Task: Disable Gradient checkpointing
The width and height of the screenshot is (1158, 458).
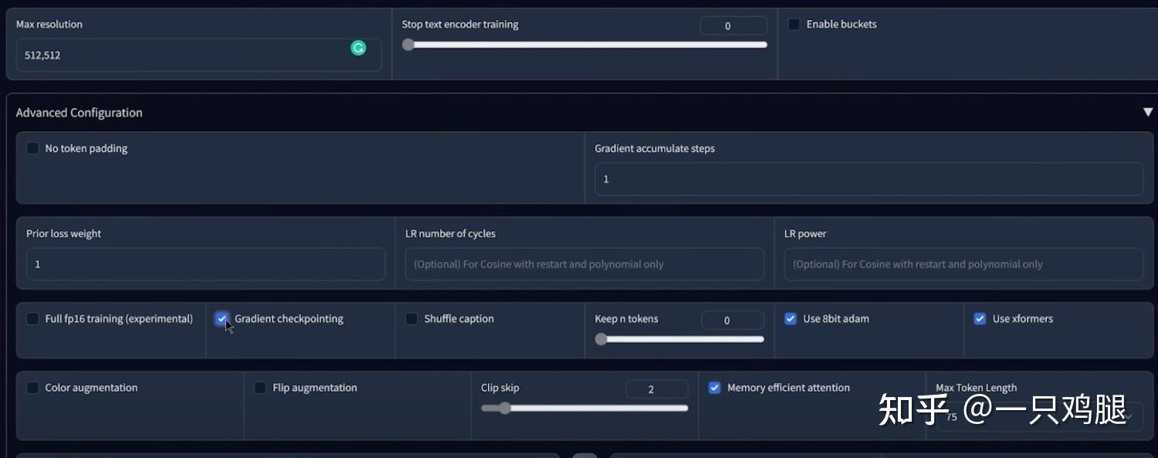Action: coord(222,318)
